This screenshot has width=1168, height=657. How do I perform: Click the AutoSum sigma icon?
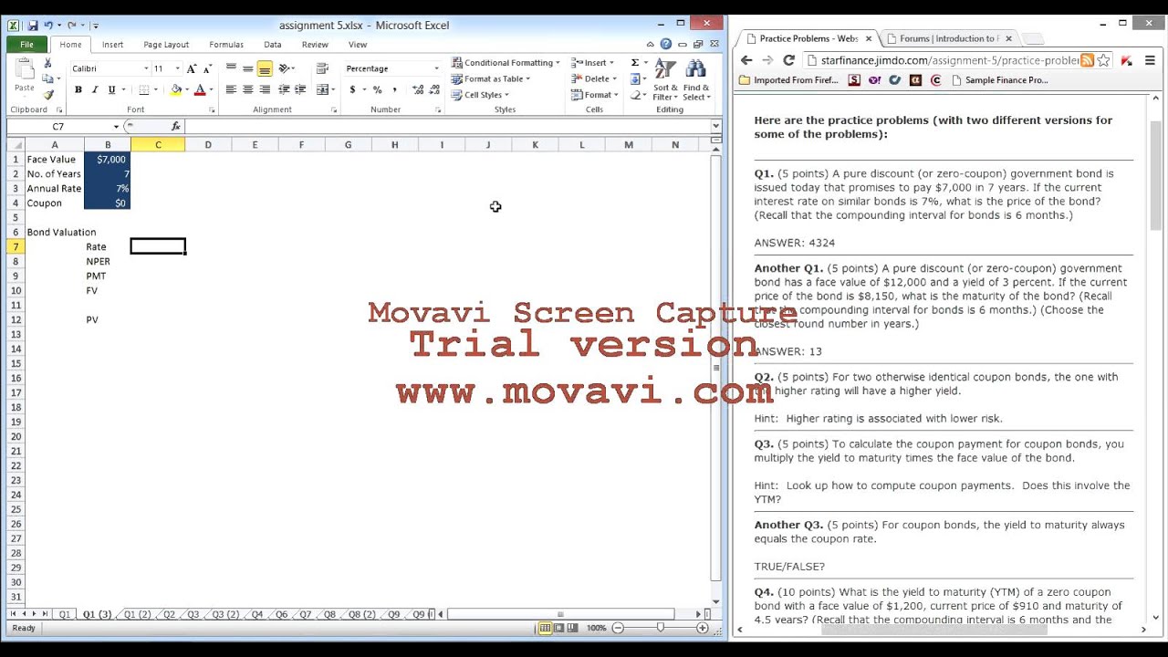(x=635, y=63)
